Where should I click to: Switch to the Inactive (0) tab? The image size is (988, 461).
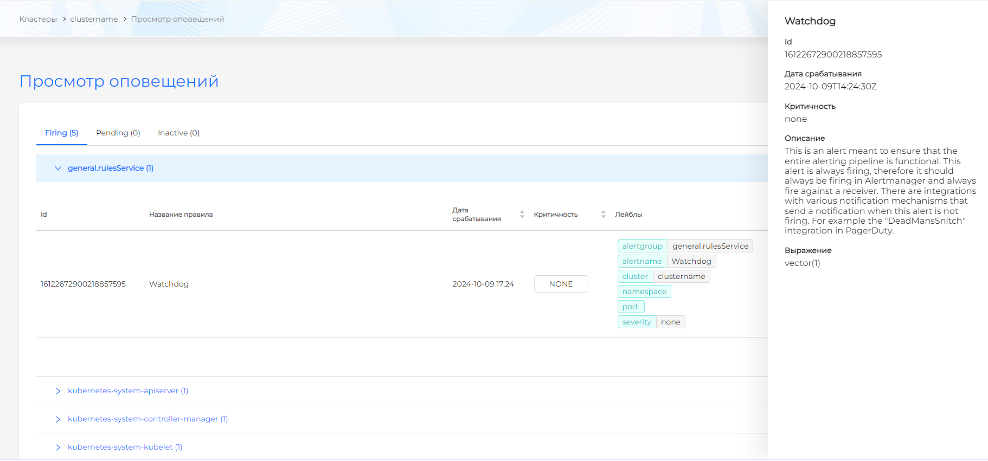coord(178,133)
